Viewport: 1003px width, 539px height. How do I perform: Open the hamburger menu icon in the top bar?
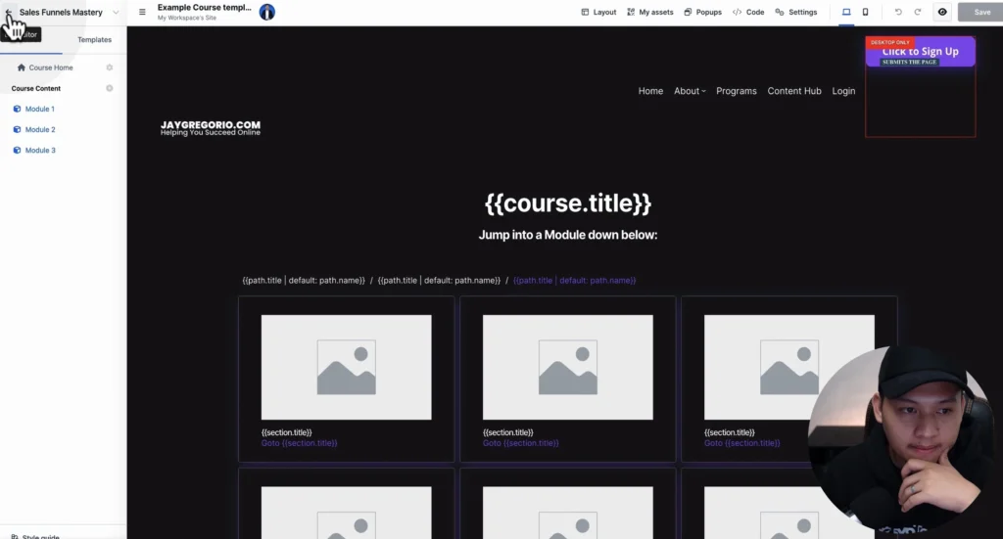point(142,13)
